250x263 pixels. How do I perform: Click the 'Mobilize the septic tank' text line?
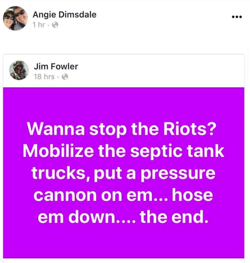click(123, 151)
